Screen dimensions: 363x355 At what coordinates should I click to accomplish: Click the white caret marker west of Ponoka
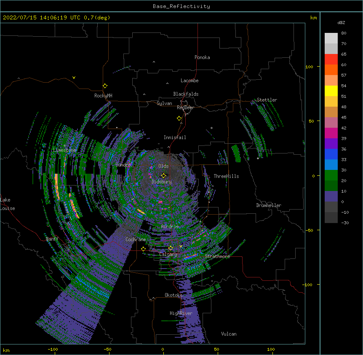click(154, 62)
